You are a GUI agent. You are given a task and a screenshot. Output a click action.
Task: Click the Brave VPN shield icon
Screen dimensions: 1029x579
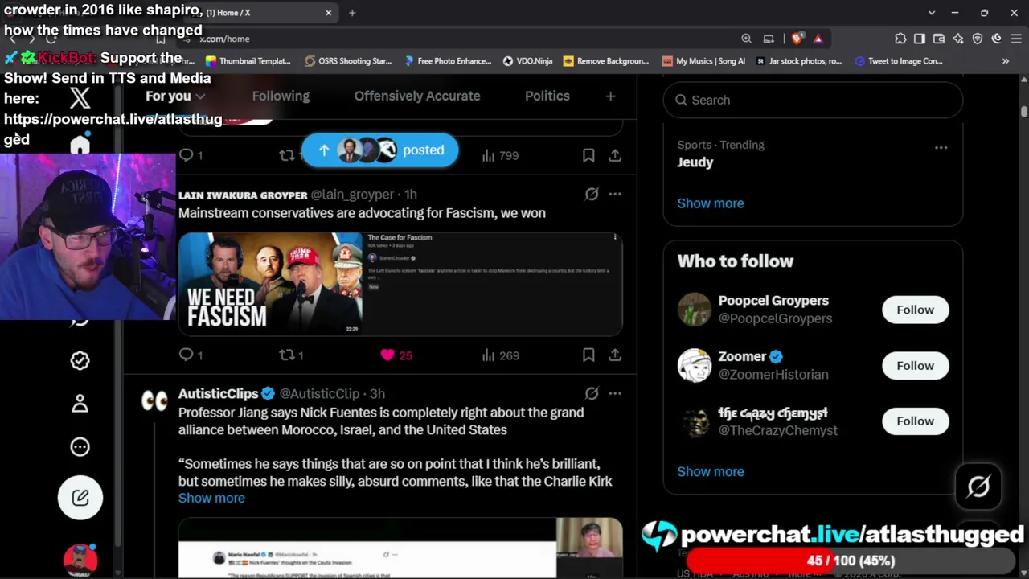click(x=978, y=39)
